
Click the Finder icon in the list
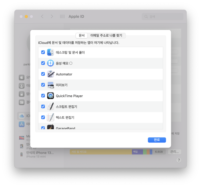point(50,52)
